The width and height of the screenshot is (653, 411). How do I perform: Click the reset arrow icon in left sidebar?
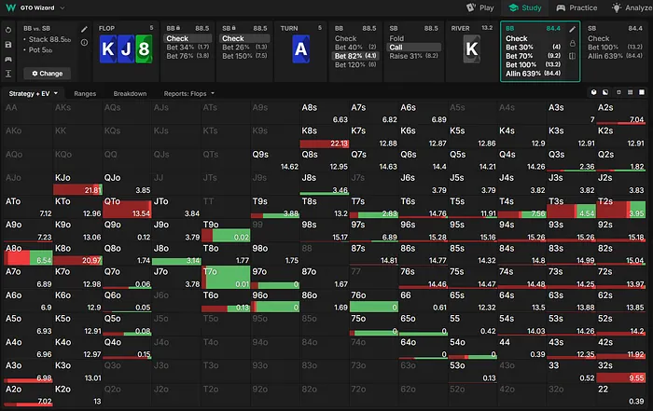tap(8, 30)
